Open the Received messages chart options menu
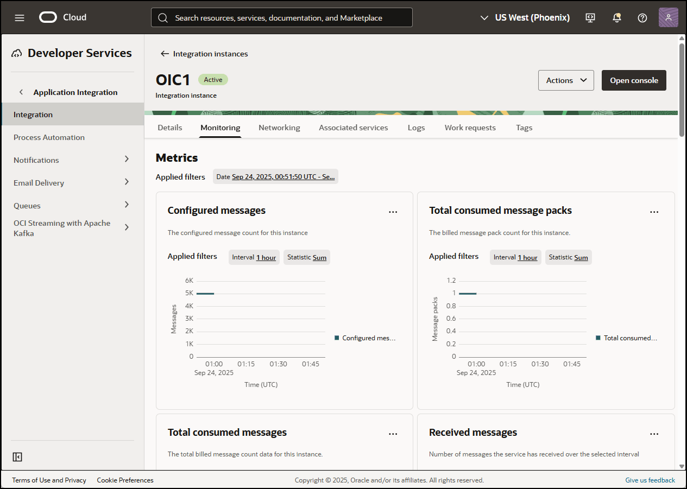 point(654,433)
